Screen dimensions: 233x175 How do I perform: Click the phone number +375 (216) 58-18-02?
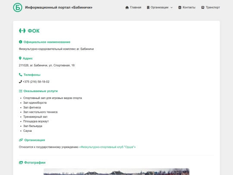click(36, 82)
